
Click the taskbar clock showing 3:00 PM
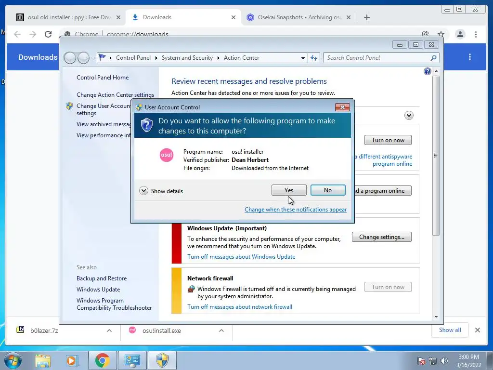coord(468,361)
